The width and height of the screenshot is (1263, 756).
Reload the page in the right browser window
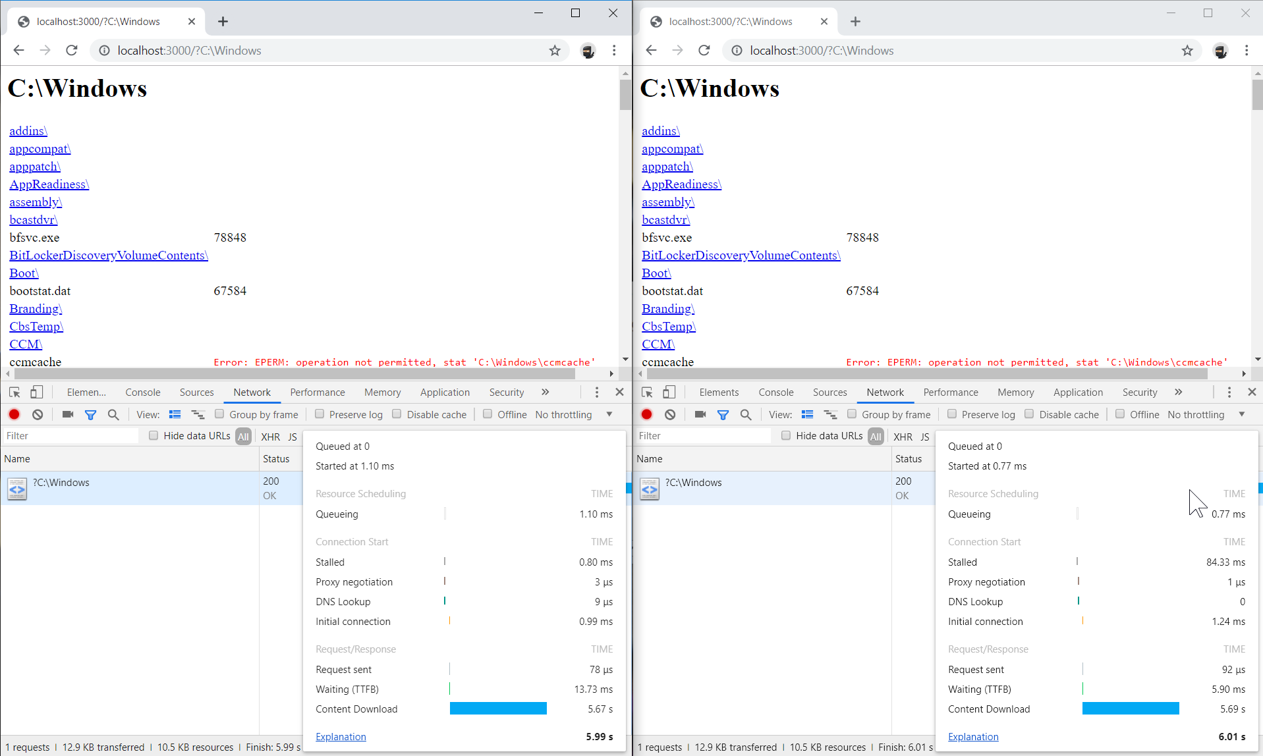point(704,51)
